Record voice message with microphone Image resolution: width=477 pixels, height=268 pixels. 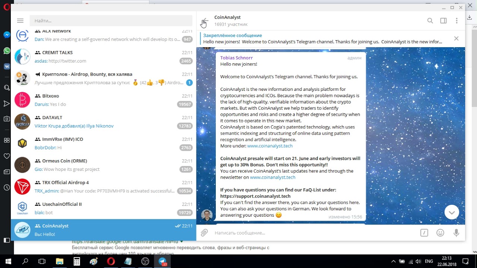point(456,233)
